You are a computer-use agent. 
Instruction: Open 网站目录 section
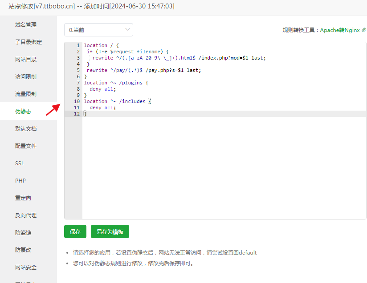pos(26,60)
